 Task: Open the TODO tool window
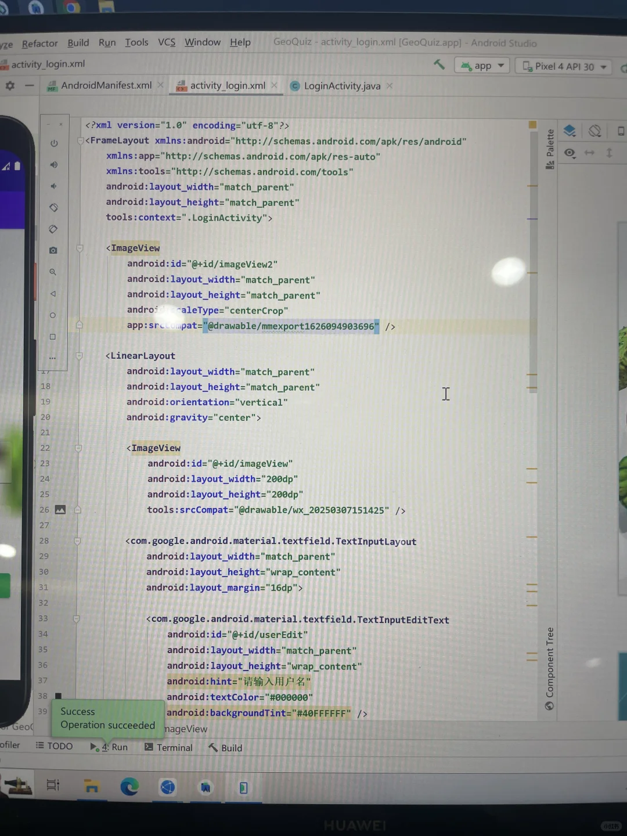click(54, 746)
